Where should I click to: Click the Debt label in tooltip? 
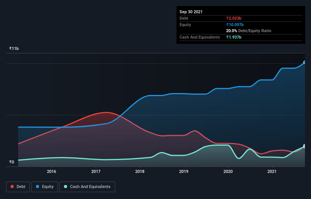184,18
